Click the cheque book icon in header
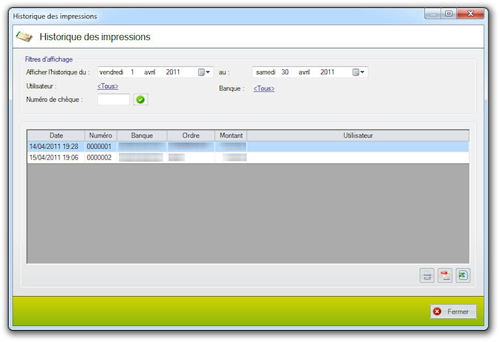 pos(24,37)
